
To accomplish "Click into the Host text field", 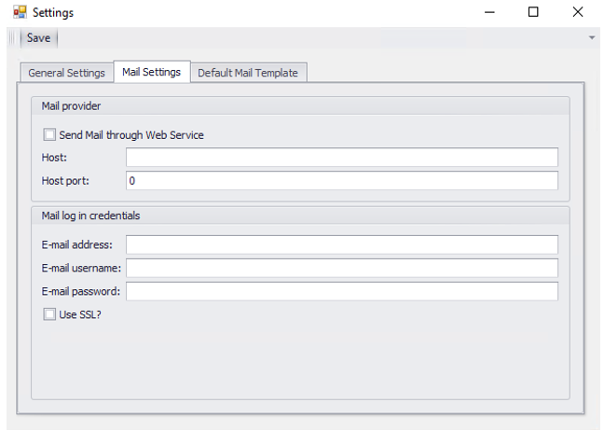I will coord(341,158).
